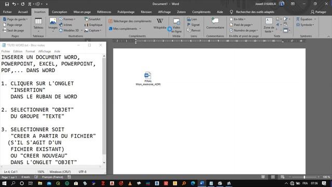Click the Partager share button
Screen dimensions: 332x187
click(x=319, y=12)
